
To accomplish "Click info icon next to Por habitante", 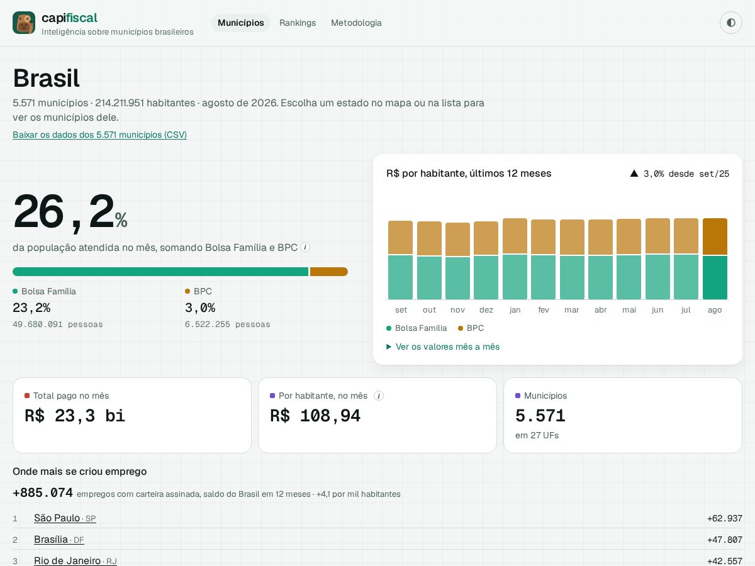I will [x=379, y=396].
